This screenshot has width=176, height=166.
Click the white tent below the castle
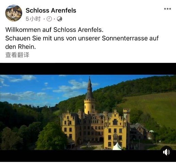coord(117,147)
